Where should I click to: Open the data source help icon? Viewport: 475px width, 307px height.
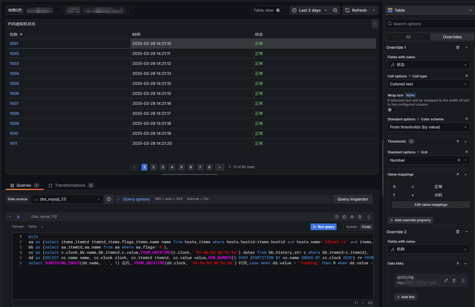(x=109, y=199)
